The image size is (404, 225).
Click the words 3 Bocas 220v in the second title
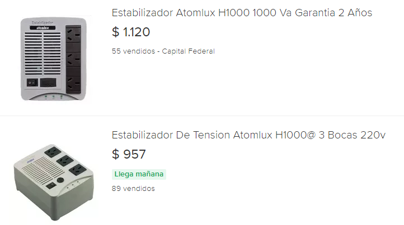[x=352, y=135]
